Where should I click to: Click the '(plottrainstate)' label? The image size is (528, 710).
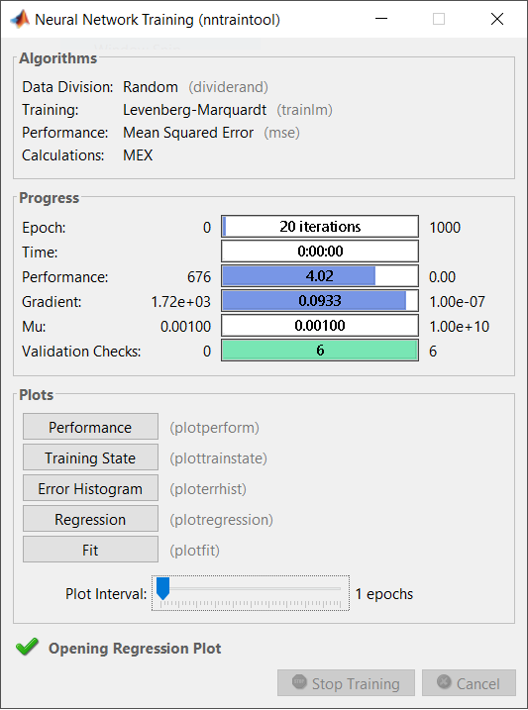(218, 458)
